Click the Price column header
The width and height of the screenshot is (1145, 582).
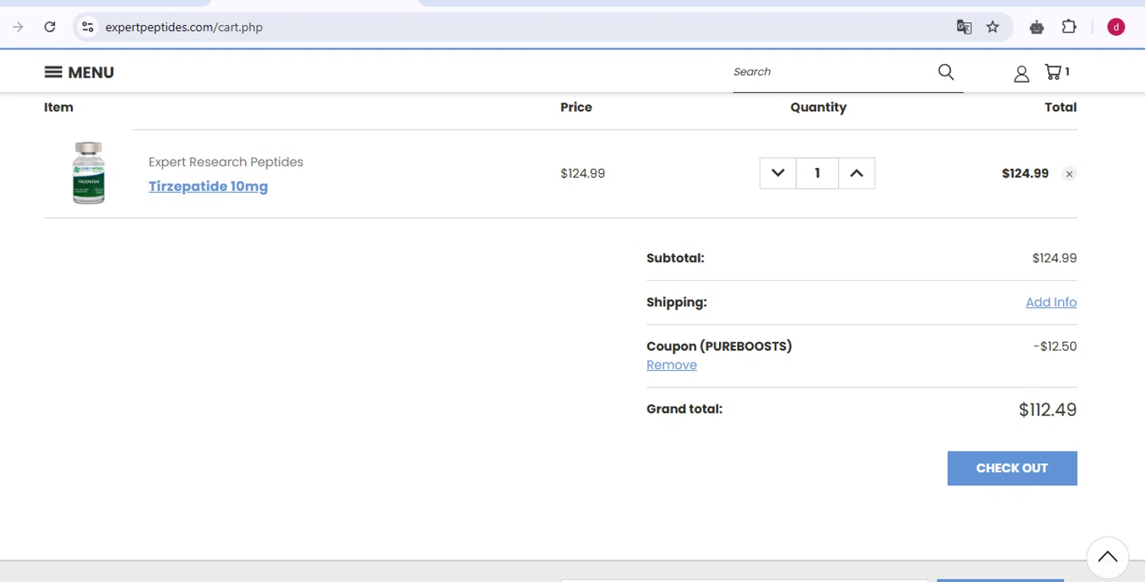point(576,108)
